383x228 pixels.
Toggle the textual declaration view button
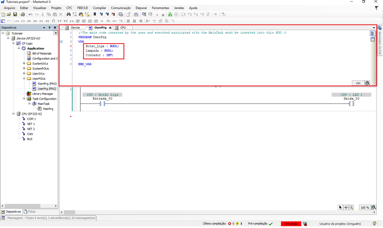373,34
